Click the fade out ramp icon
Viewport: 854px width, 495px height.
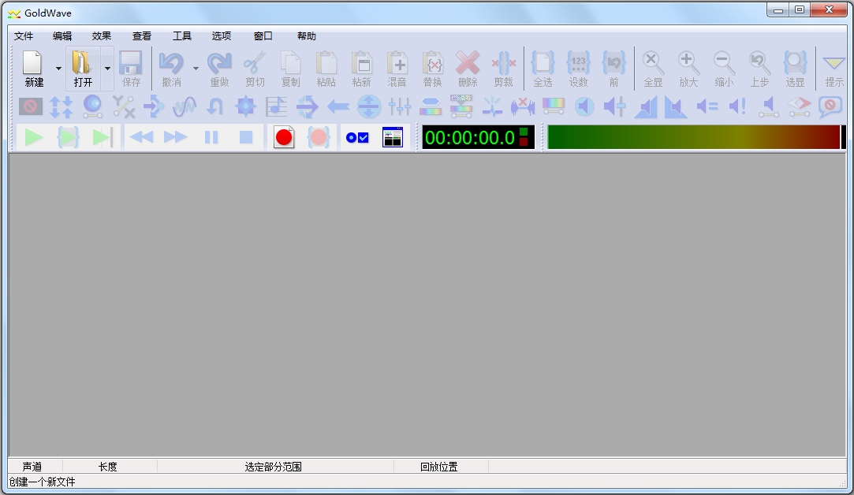pyautogui.click(x=676, y=106)
